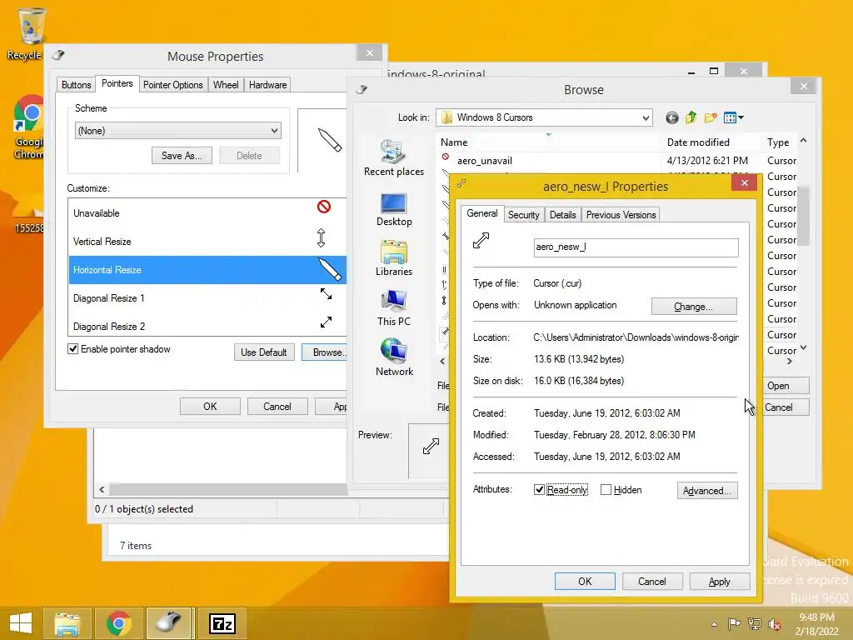This screenshot has width=853, height=640.
Task: Launch Chrome from the taskbar
Action: click(118, 623)
